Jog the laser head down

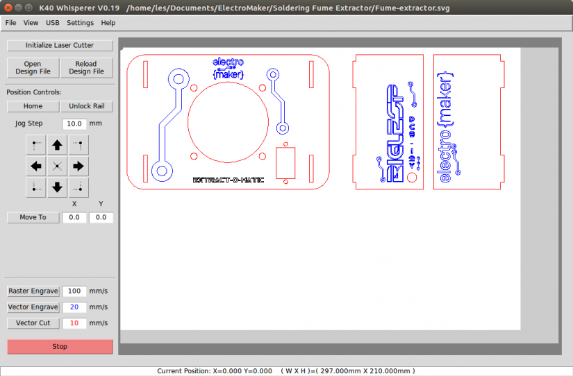(x=58, y=187)
